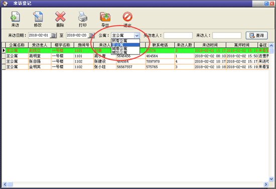The height and width of the screenshot is (189, 276).
Task: Click the 公寓名称 column header
Action: [17, 45]
